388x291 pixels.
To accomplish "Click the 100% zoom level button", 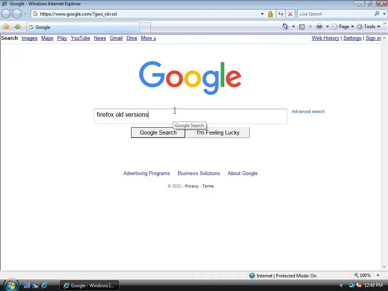I will [x=363, y=275].
